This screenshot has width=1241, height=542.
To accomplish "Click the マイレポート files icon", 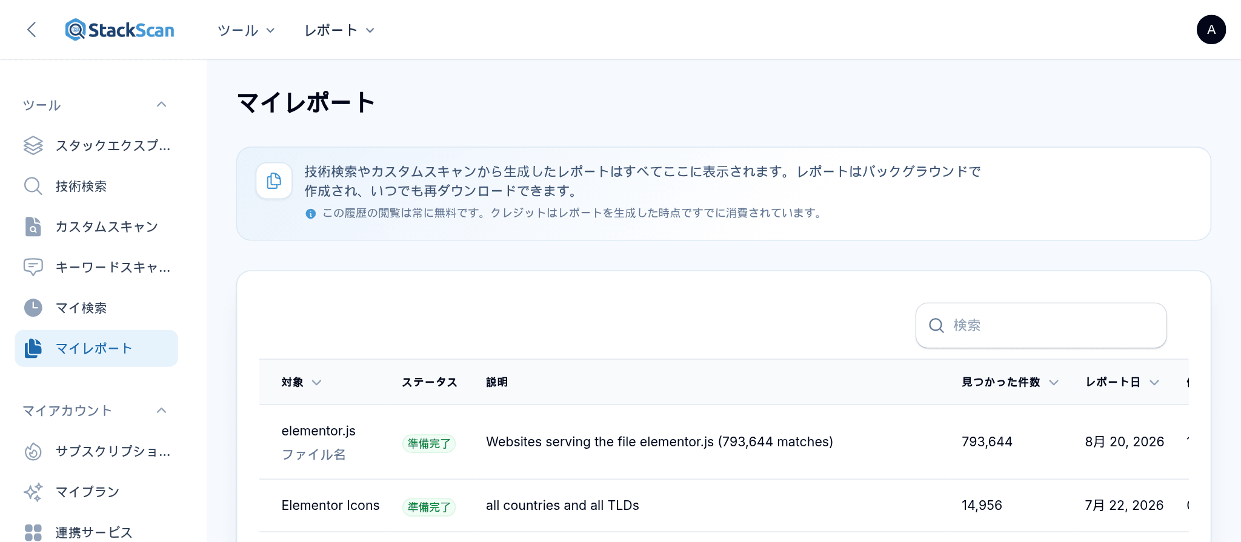I will pos(33,348).
